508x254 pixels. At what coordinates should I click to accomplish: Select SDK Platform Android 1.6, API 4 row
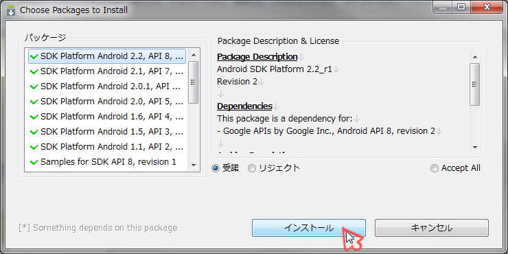107,117
